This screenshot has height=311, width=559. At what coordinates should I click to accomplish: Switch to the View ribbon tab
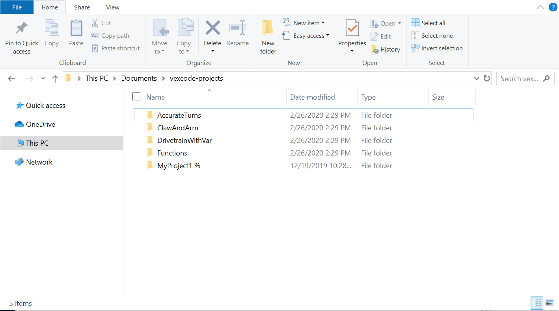pos(112,7)
